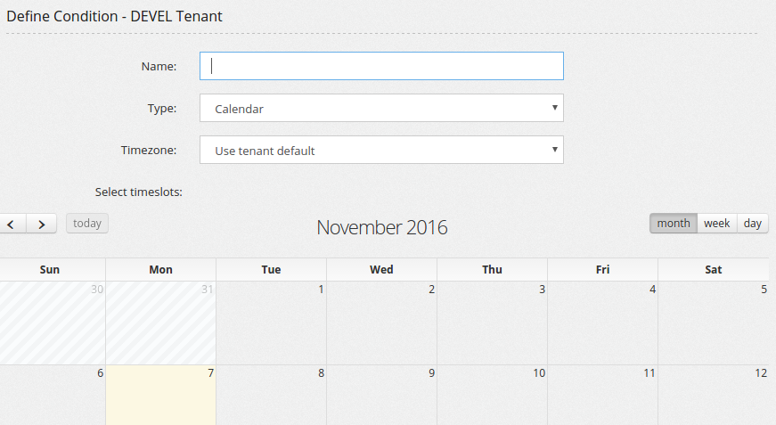
Task: Go to previous month with left arrow
Action: pos(11,224)
